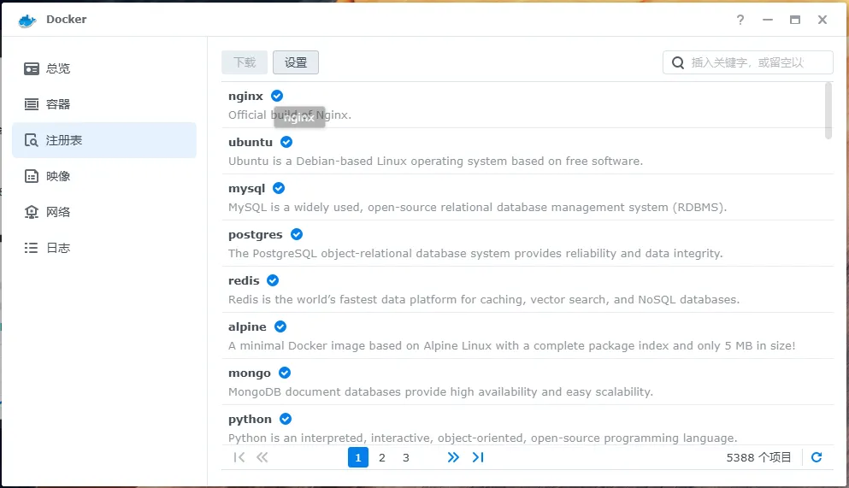Click the 5388 个项目 item count
Image resolution: width=849 pixels, height=488 pixels.
pyautogui.click(x=758, y=458)
